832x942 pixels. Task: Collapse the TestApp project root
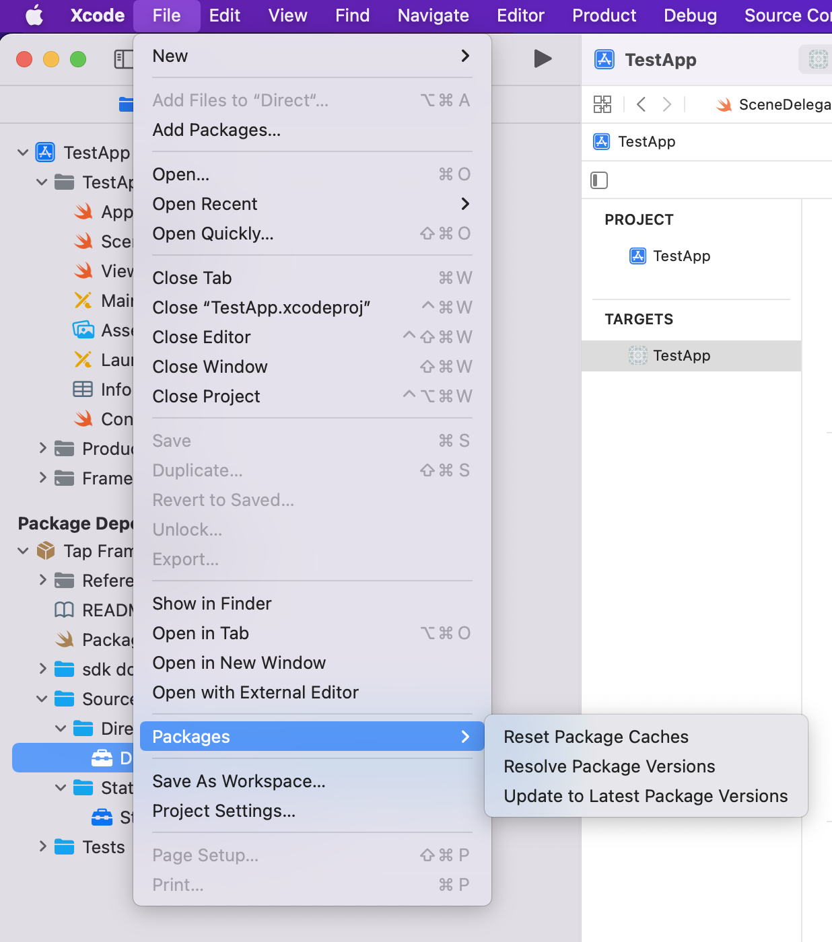point(23,152)
